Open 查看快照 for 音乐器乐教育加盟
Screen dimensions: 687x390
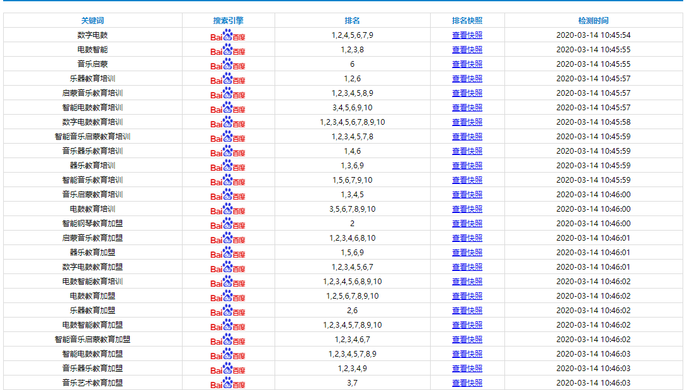[467, 368]
